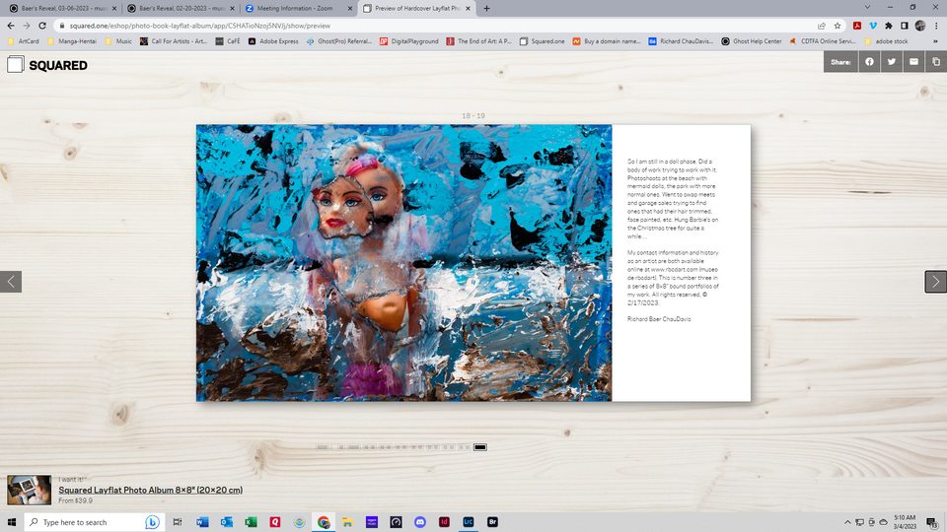The width and height of the screenshot is (947, 532).
Task: Select the last highlighted spread in navigator
Action: 480,447
